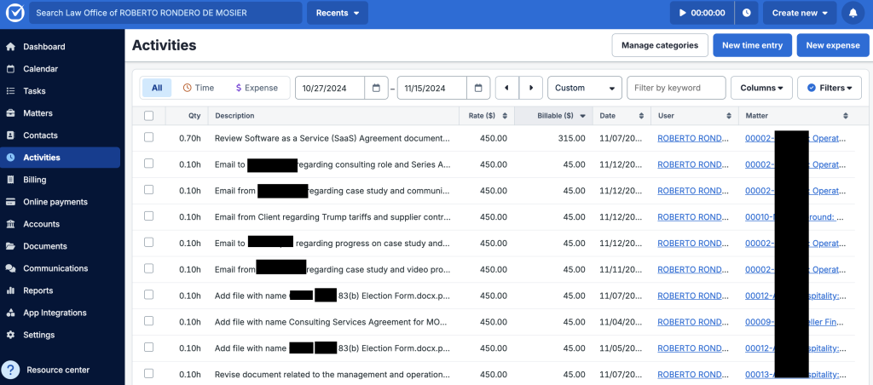
Task: Switch to the Time filter tab
Action: [198, 88]
